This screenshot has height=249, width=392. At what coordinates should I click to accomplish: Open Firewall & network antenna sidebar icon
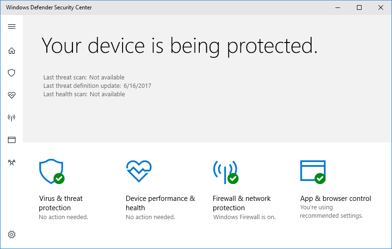click(x=12, y=117)
